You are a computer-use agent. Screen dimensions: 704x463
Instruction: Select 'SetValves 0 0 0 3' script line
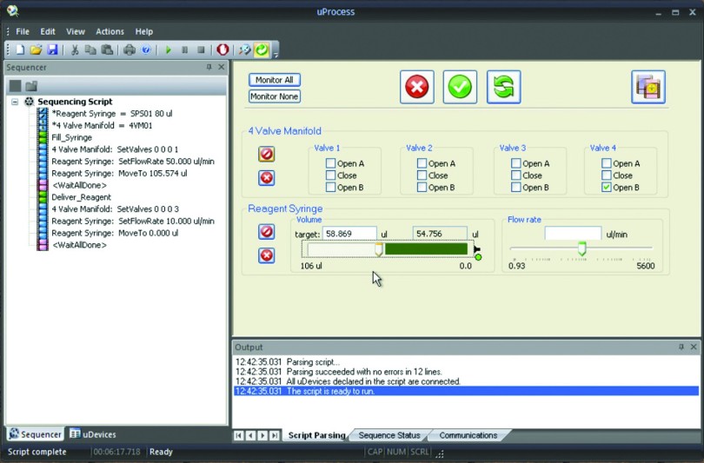115,209
